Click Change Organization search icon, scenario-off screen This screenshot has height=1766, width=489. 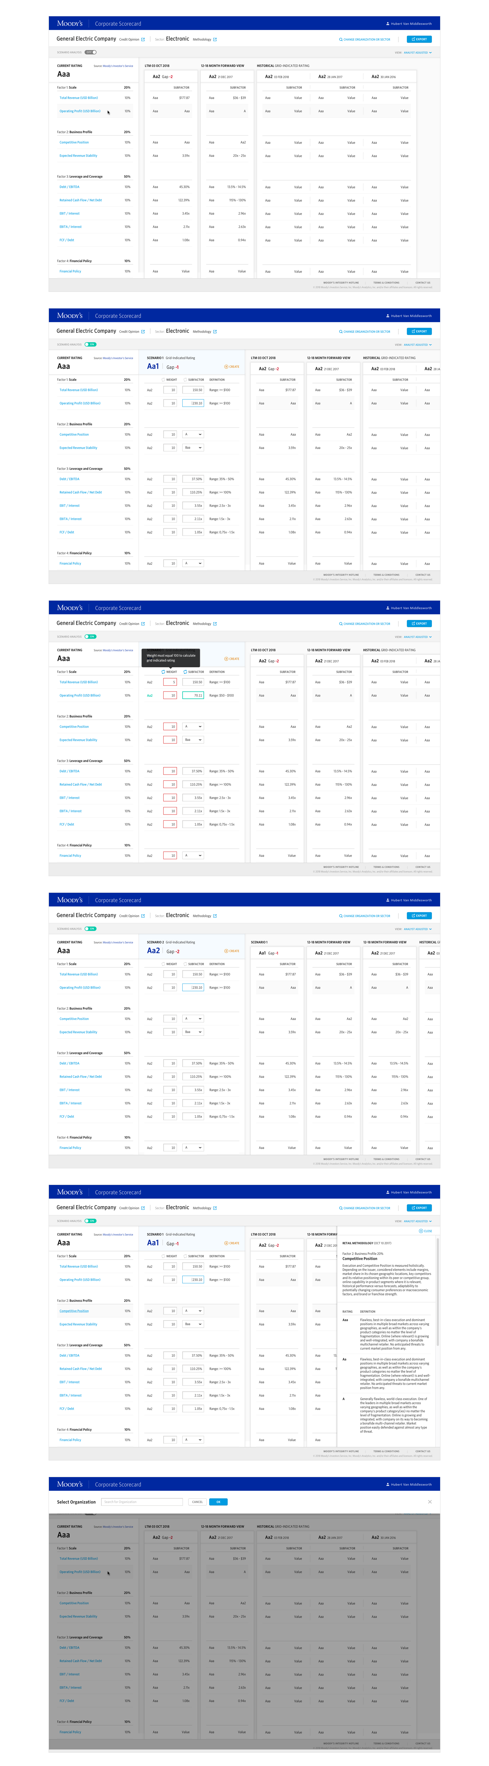(x=341, y=40)
